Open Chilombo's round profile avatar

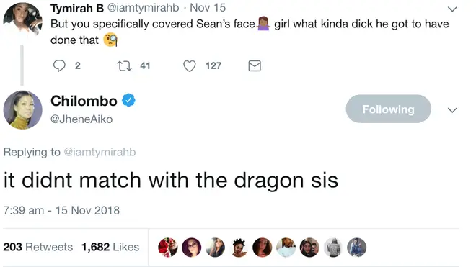(x=22, y=109)
